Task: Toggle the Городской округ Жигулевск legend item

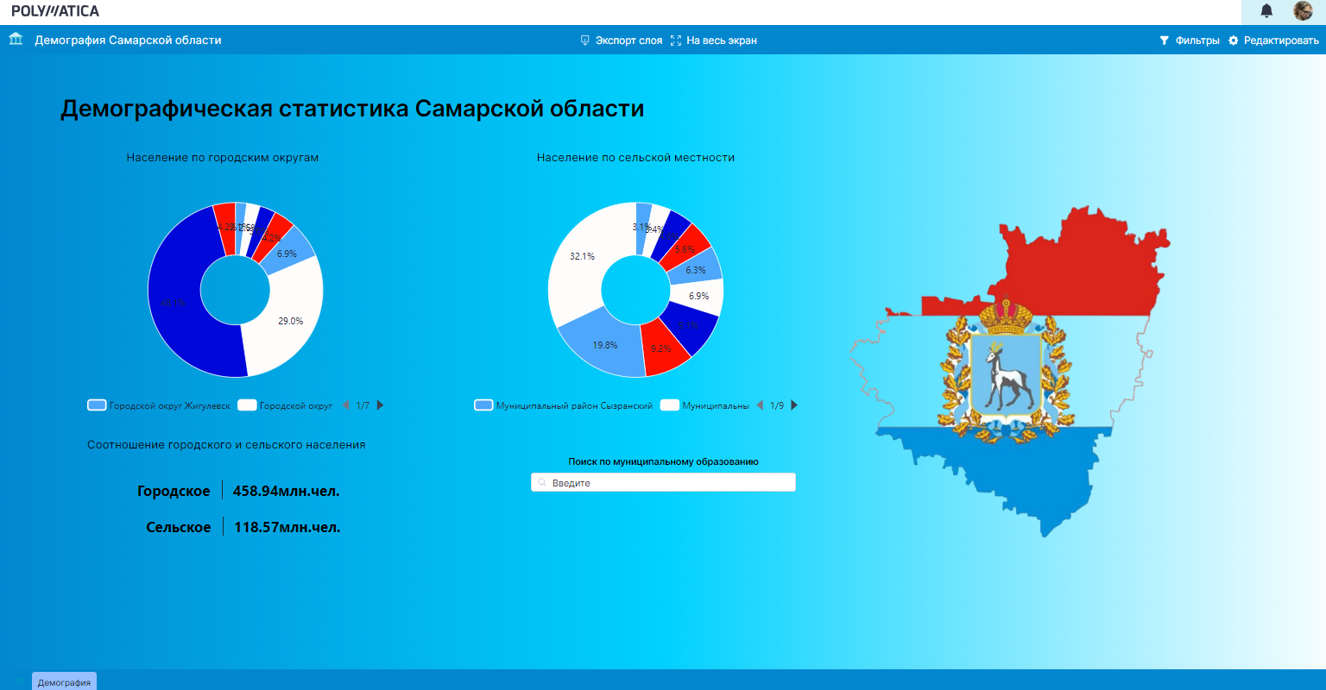Action: (160, 405)
